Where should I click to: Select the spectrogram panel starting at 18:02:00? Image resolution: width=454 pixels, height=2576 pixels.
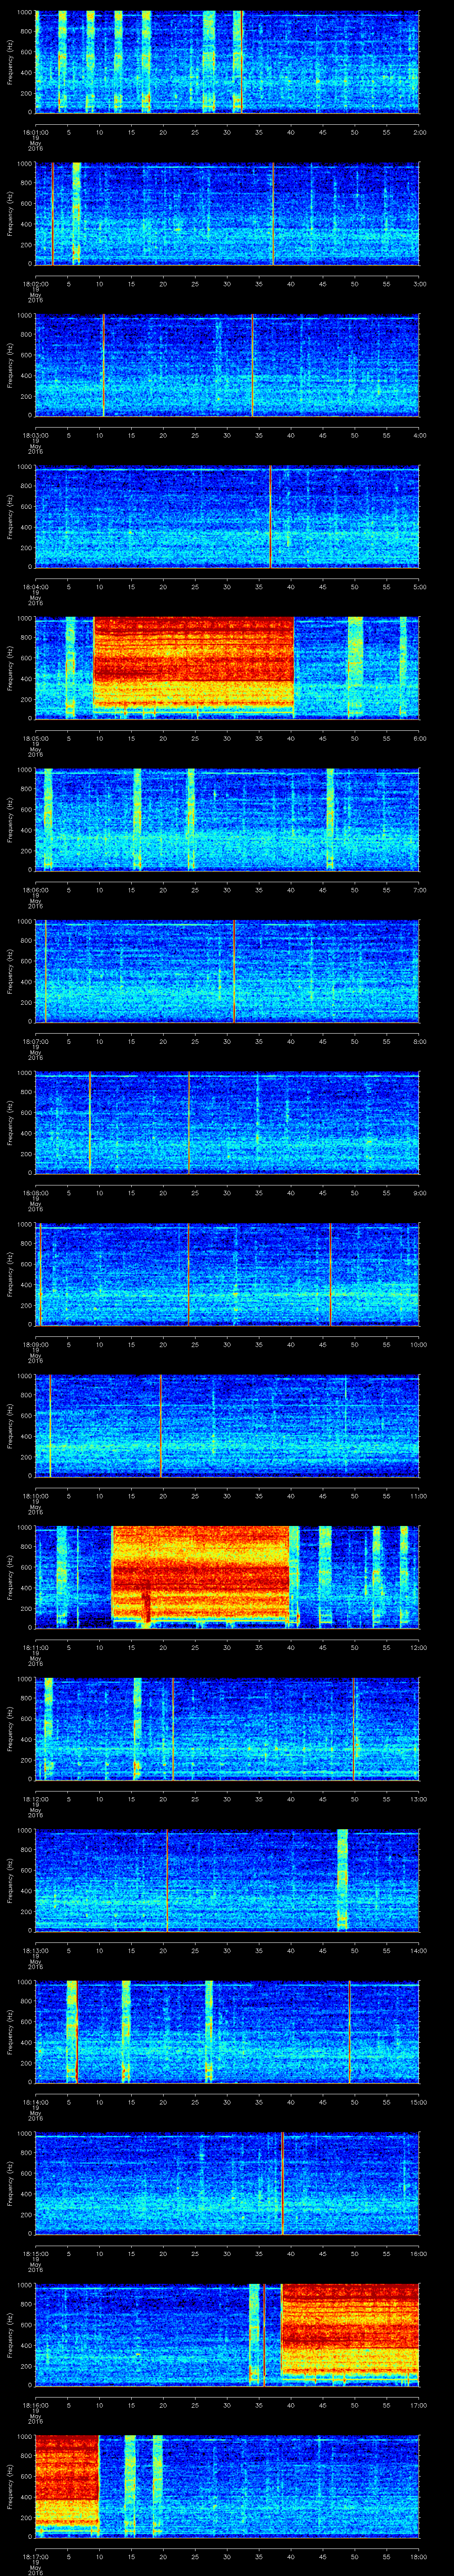pos(227,213)
